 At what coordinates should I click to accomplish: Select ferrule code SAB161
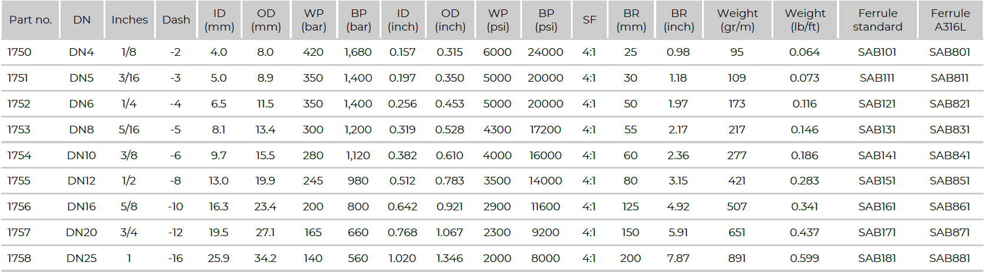click(x=877, y=207)
